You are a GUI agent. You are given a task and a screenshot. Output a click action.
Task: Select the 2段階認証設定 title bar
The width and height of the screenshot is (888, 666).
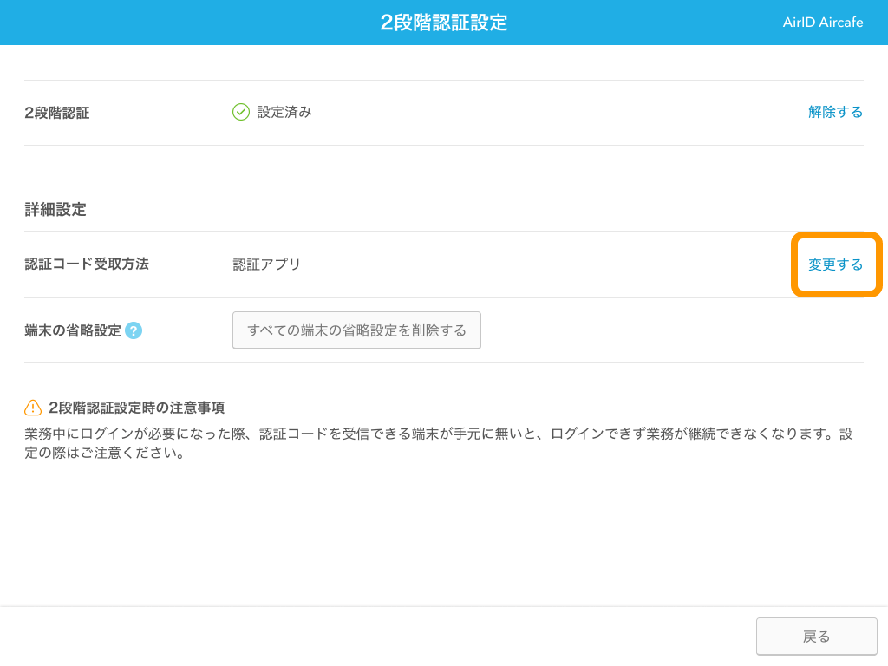coord(444,22)
